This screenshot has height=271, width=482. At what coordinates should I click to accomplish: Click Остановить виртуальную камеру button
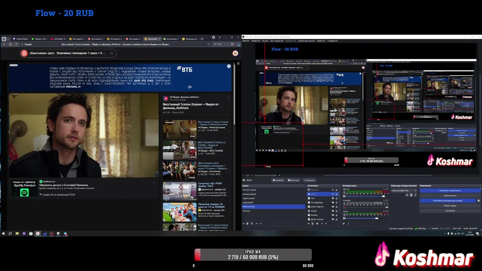(x=447, y=201)
